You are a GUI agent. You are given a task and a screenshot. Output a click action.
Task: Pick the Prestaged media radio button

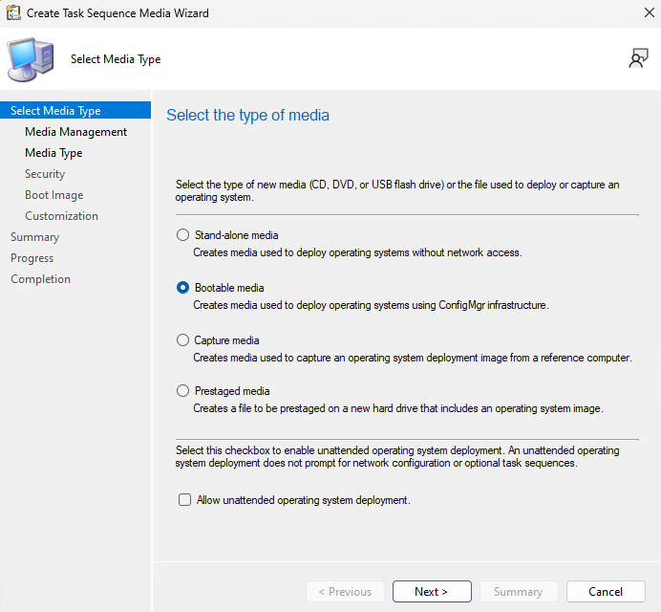pyautogui.click(x=183, y=391)
